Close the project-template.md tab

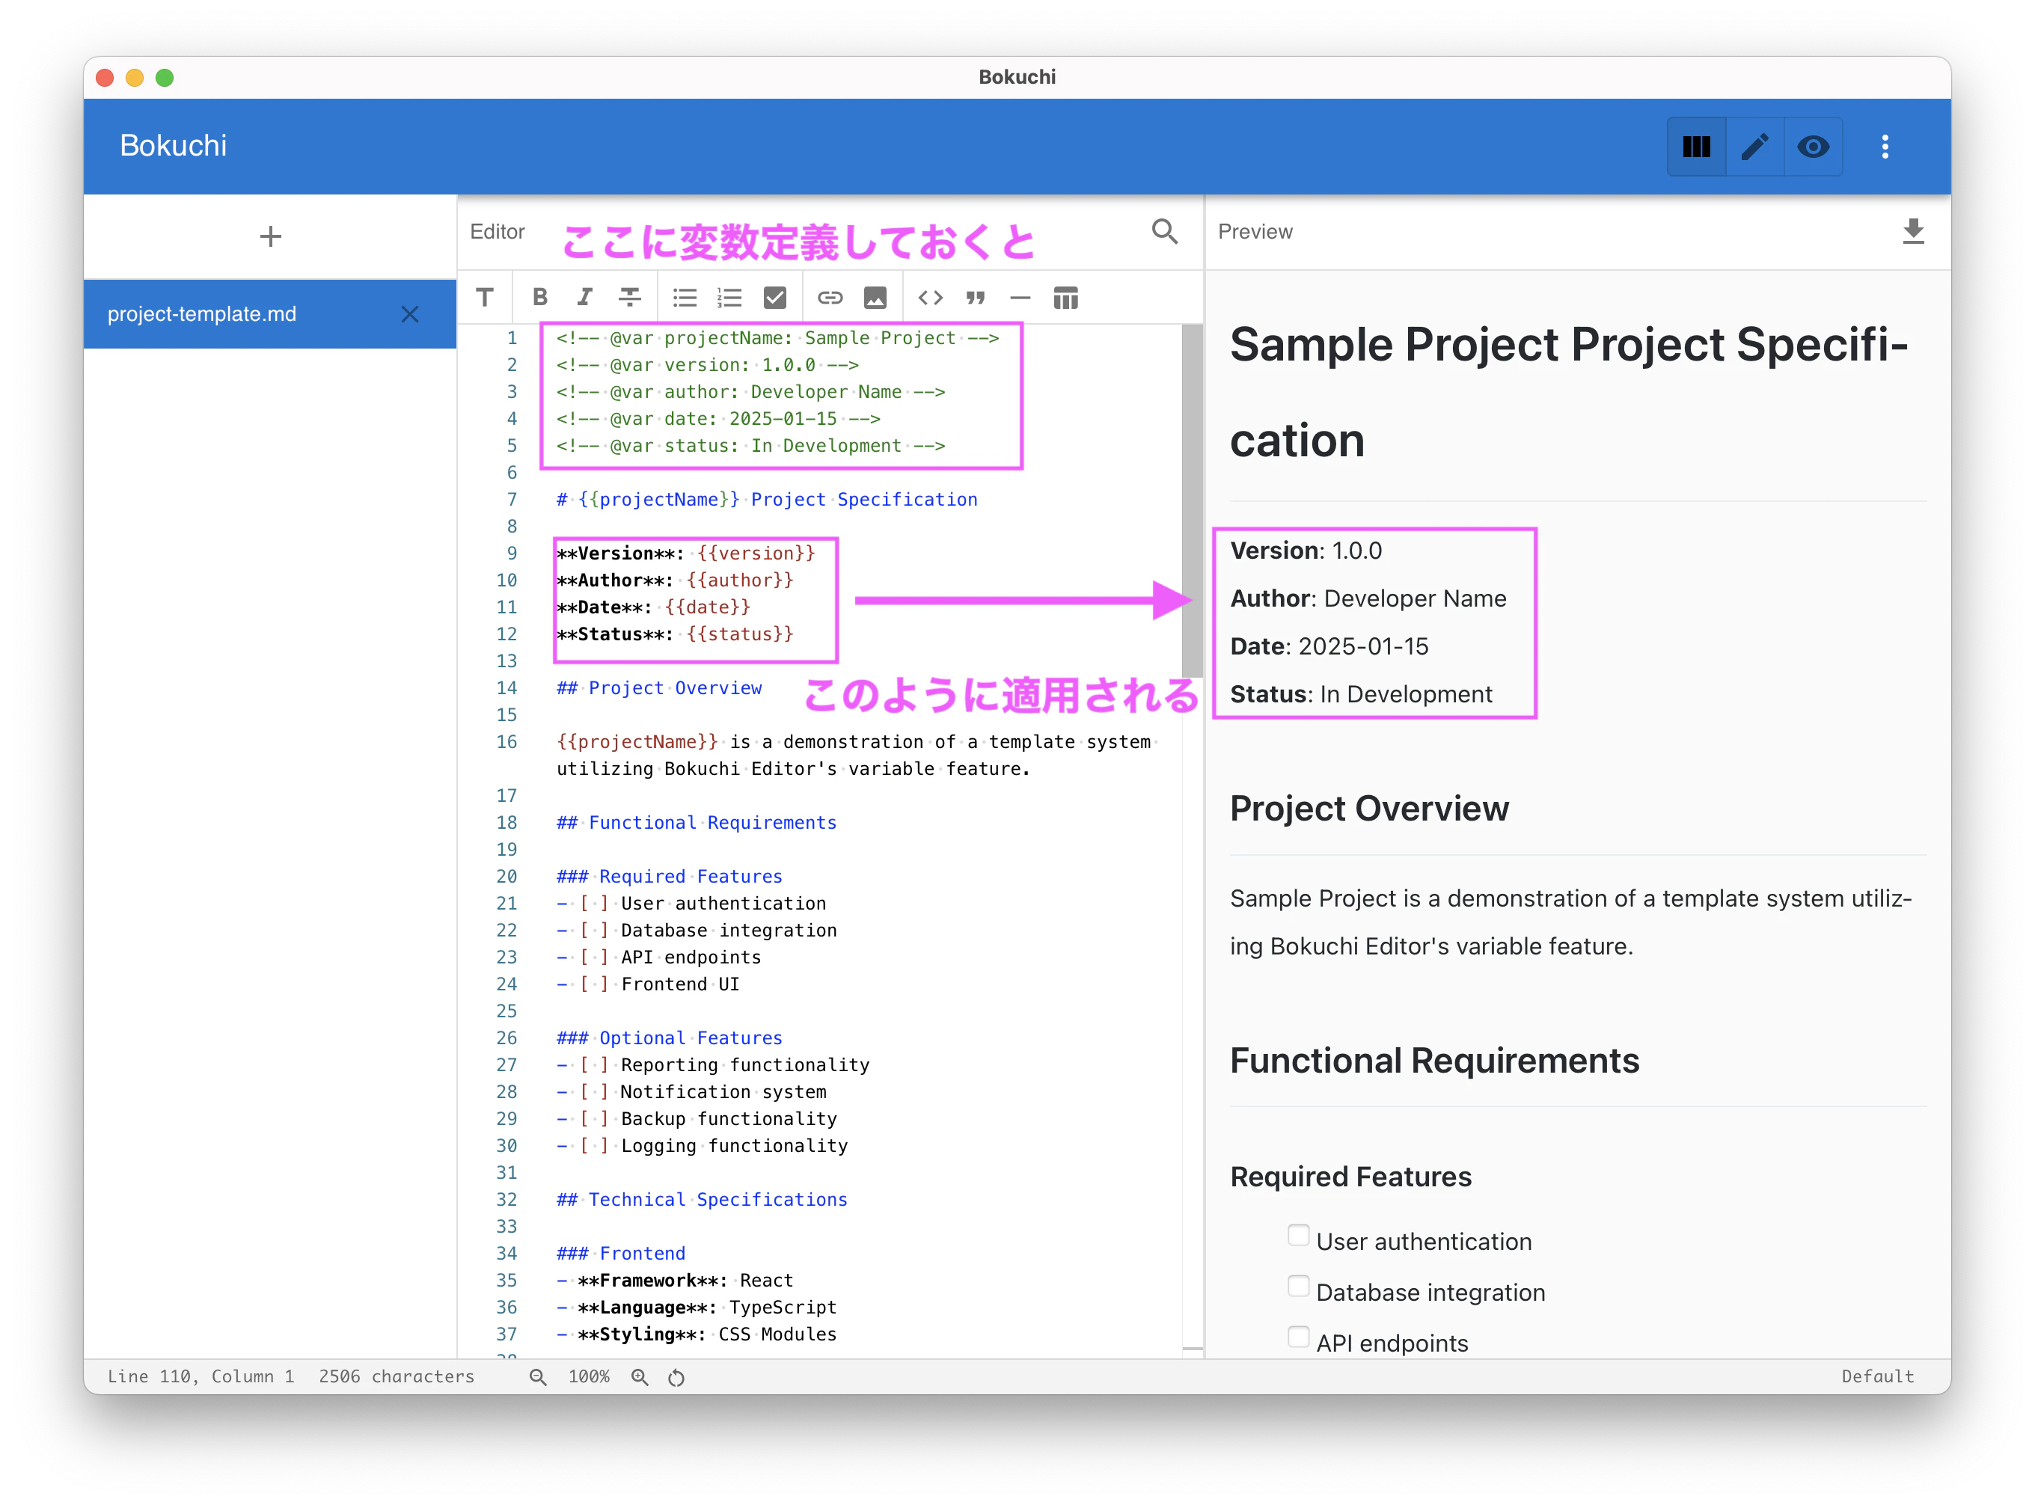tap(410, 314)
